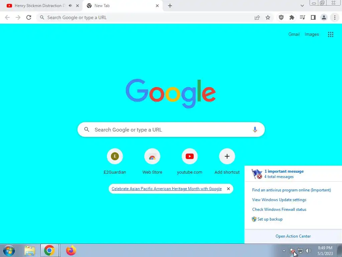
Task: Open the Gmail link
Action: (x=294, y=34)
